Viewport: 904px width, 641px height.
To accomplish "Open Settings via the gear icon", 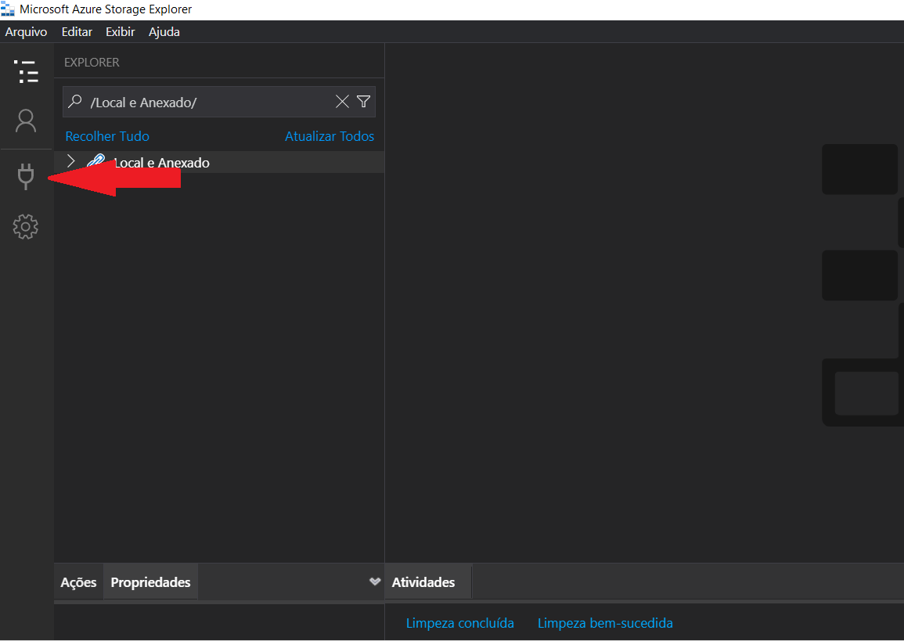I will (x=26, y=227).
